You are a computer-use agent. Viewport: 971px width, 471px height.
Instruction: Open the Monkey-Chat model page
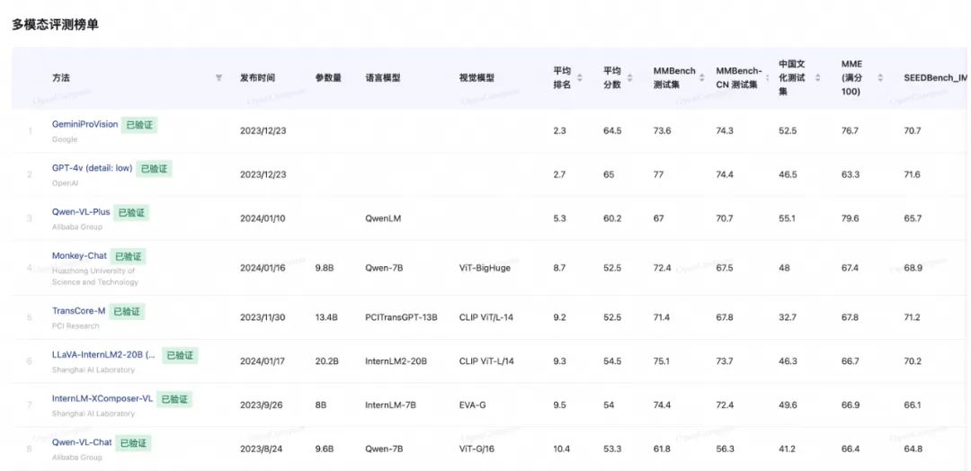click(79, 256)
